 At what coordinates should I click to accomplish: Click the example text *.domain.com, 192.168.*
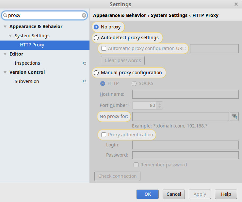pyautogui.click(x=180, y=126)
